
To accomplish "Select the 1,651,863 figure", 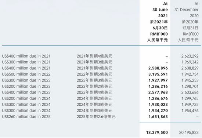I will [158, 117].
